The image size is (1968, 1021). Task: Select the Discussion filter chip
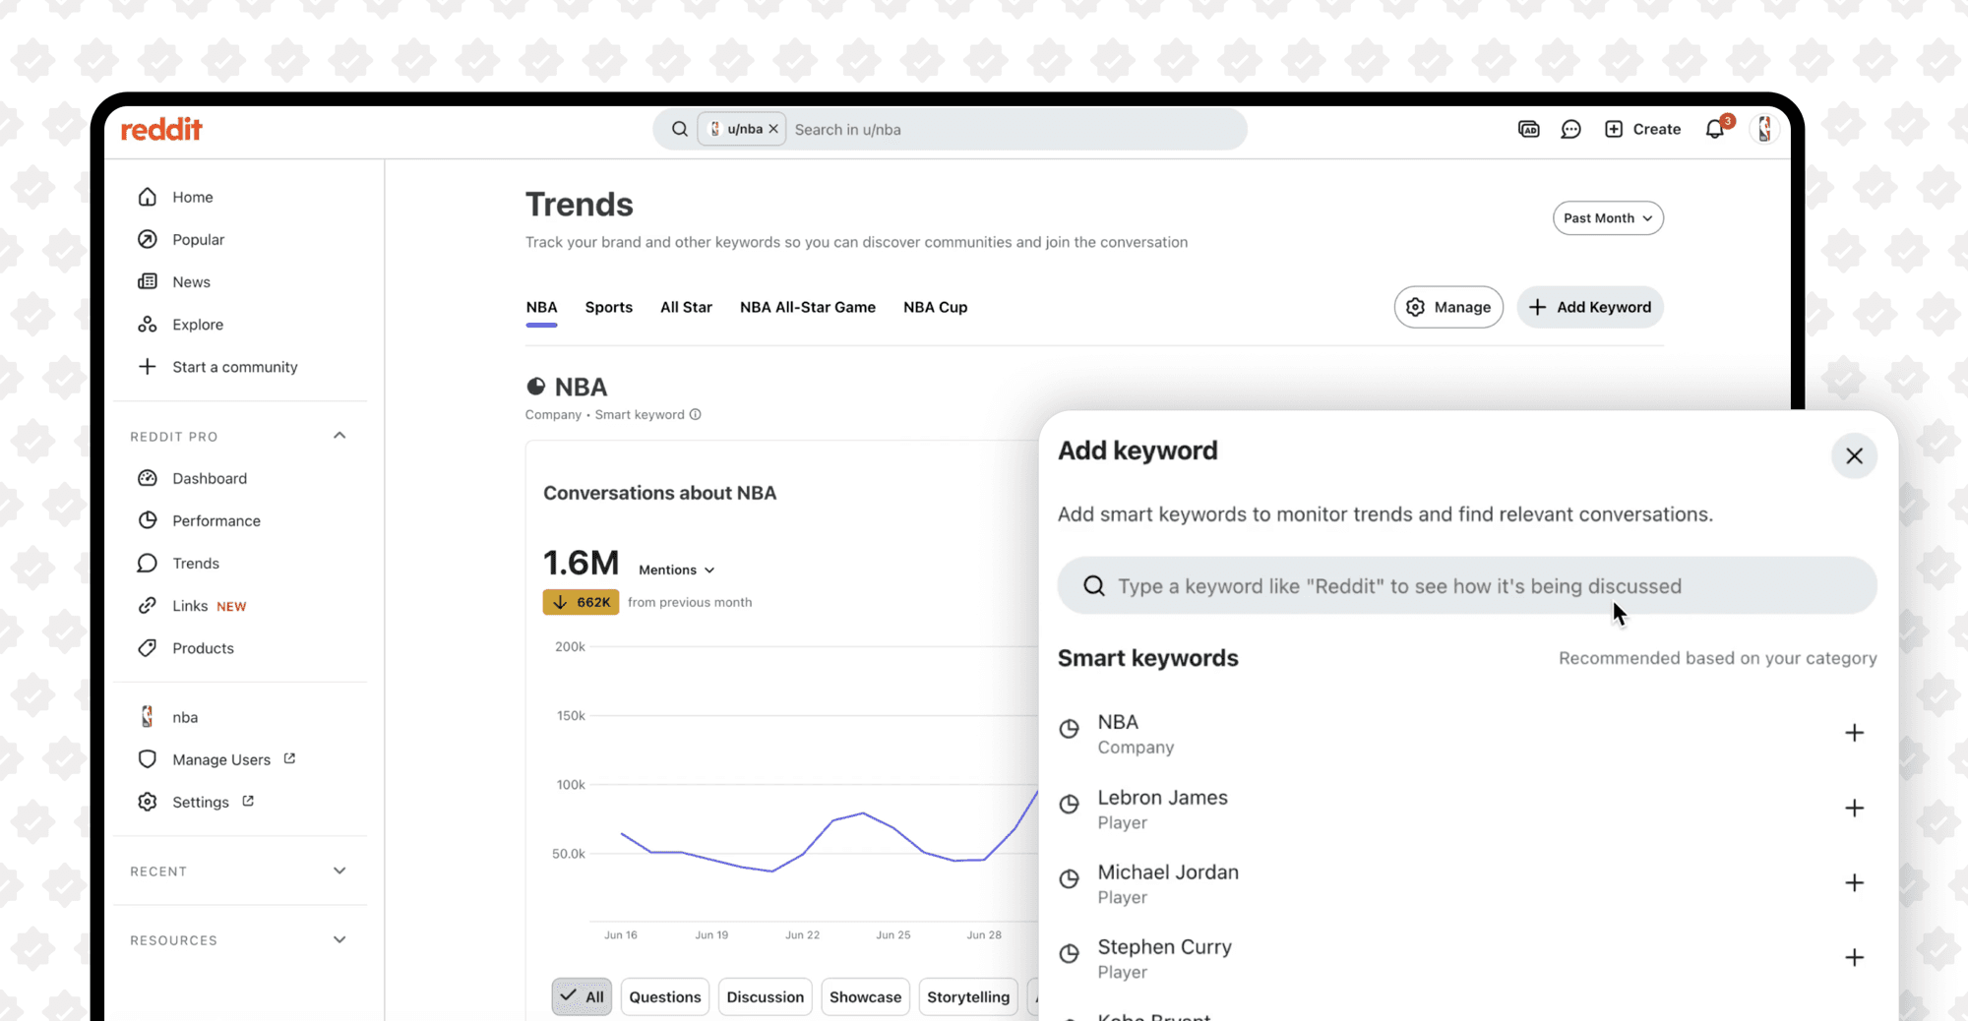tap(766, 996)
